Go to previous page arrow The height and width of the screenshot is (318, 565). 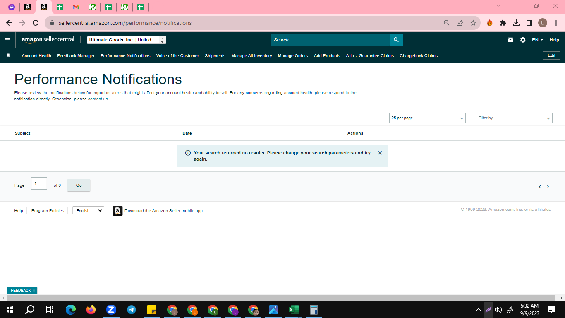[540, 187]
